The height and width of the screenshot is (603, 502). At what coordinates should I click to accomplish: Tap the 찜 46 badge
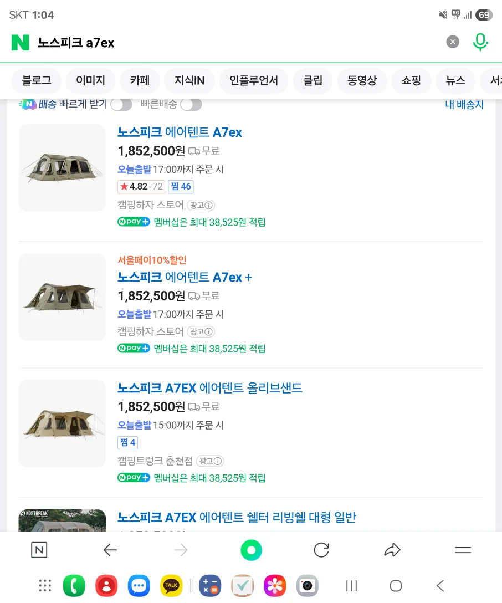click(x=181, y=187)
